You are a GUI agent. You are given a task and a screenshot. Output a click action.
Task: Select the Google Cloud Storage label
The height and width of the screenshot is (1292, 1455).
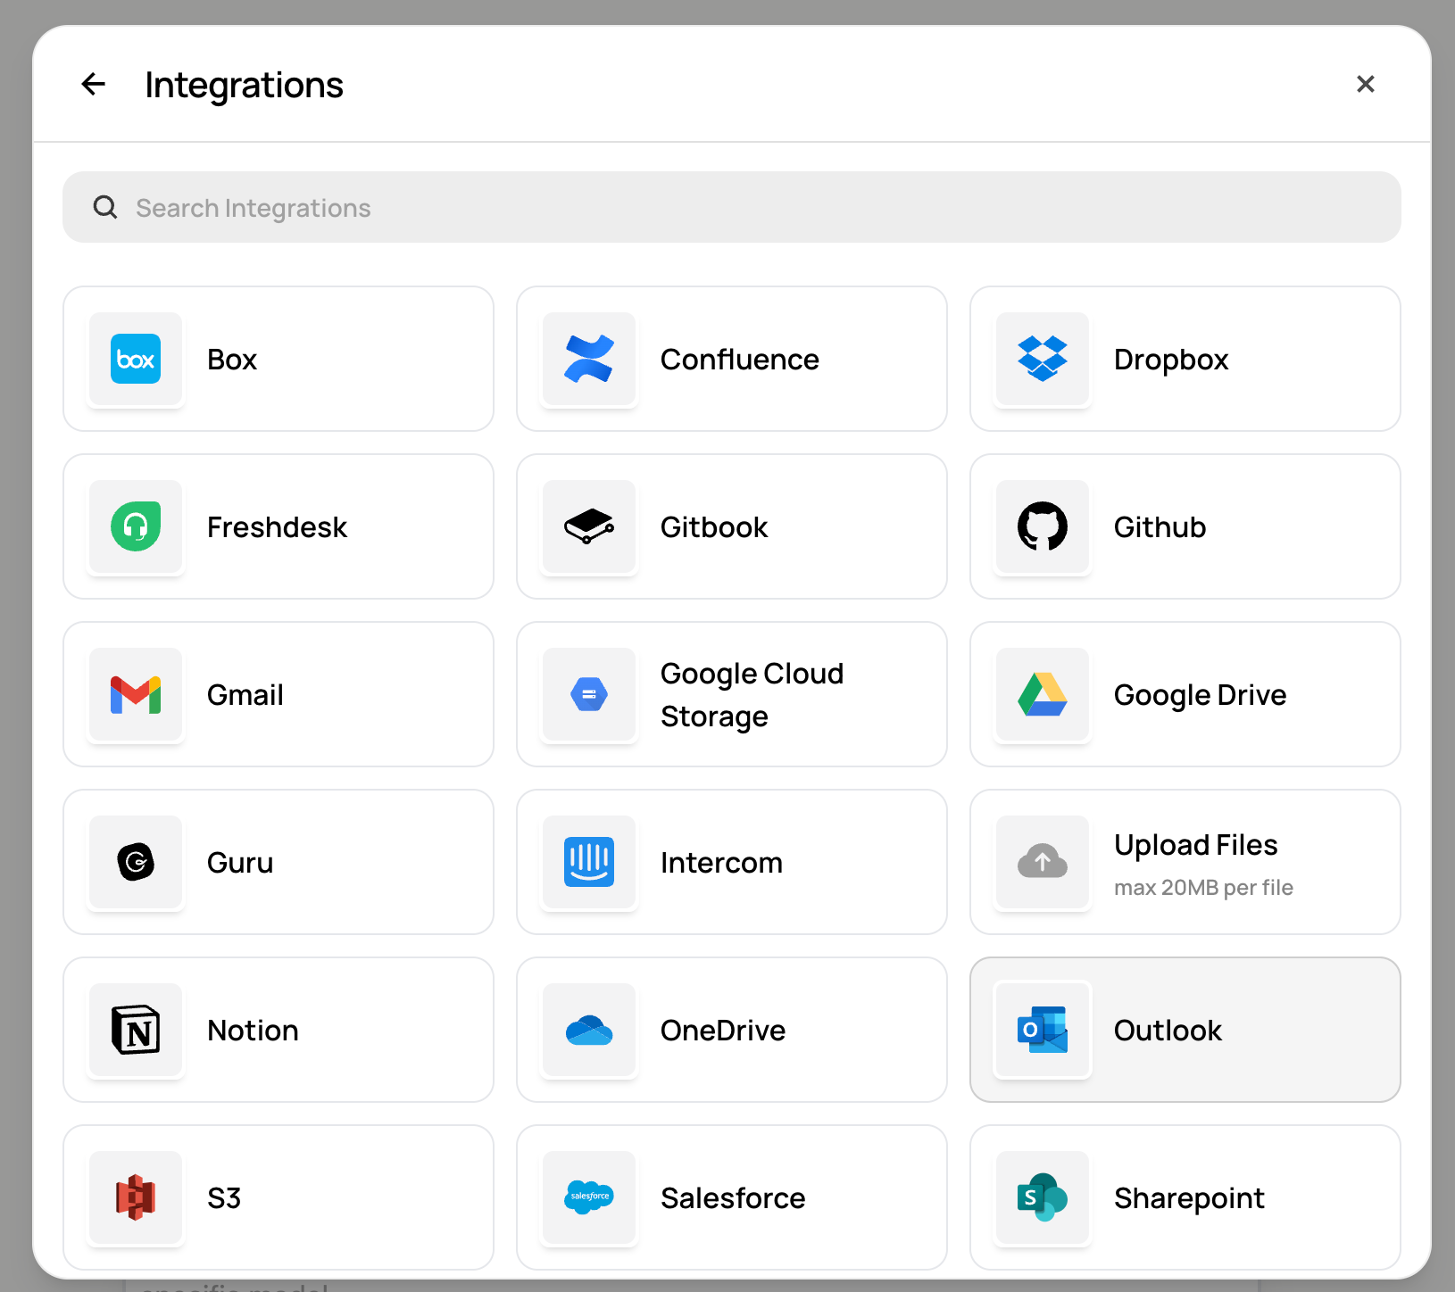pos(752,695)
